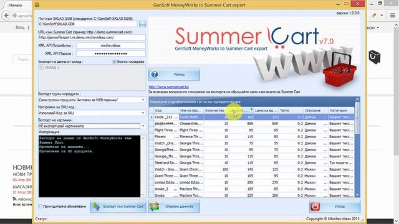
Task: Open the Експорт на картинки dropdown
Action: [x=143, y=126]
